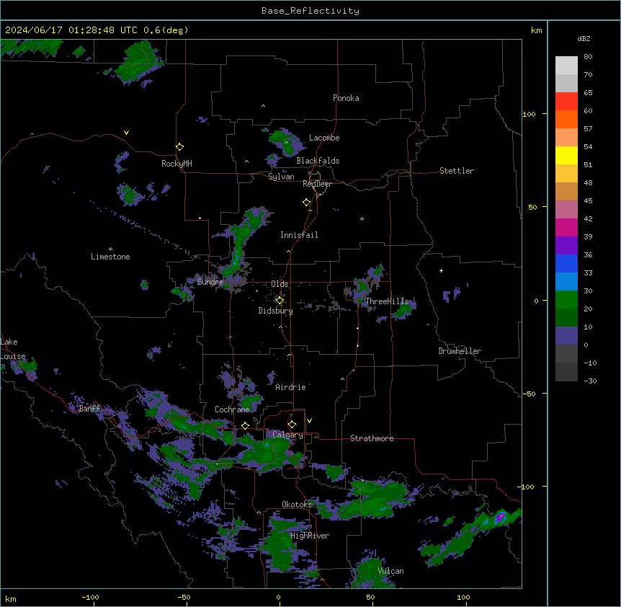Click the -50 tick on the vertical axis
Viewport: 621px width, 607px height.
point(529,394)
